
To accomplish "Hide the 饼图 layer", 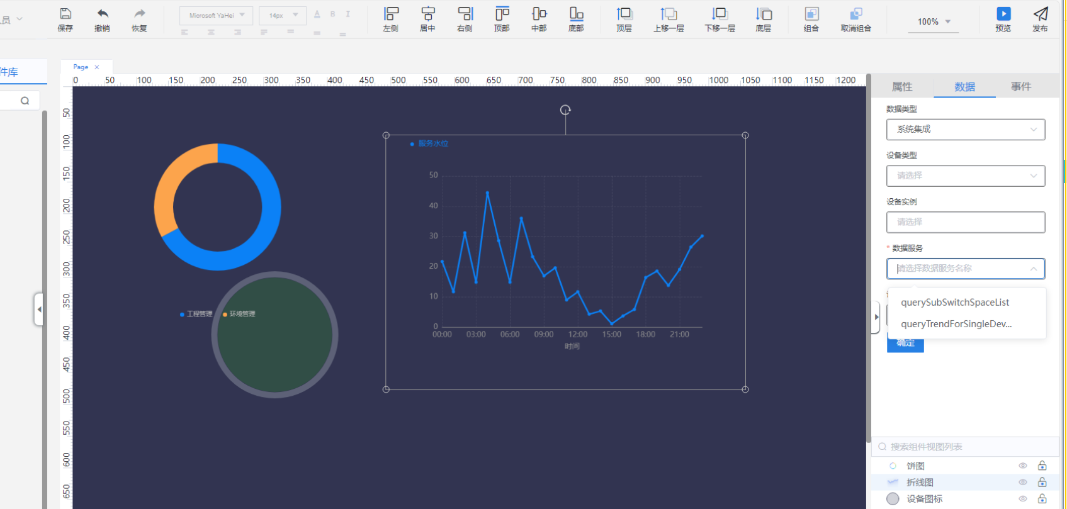I will (x=1023, y=466).
